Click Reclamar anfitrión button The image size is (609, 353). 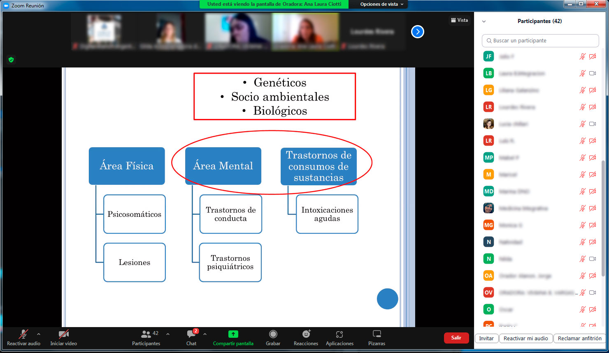579,338
